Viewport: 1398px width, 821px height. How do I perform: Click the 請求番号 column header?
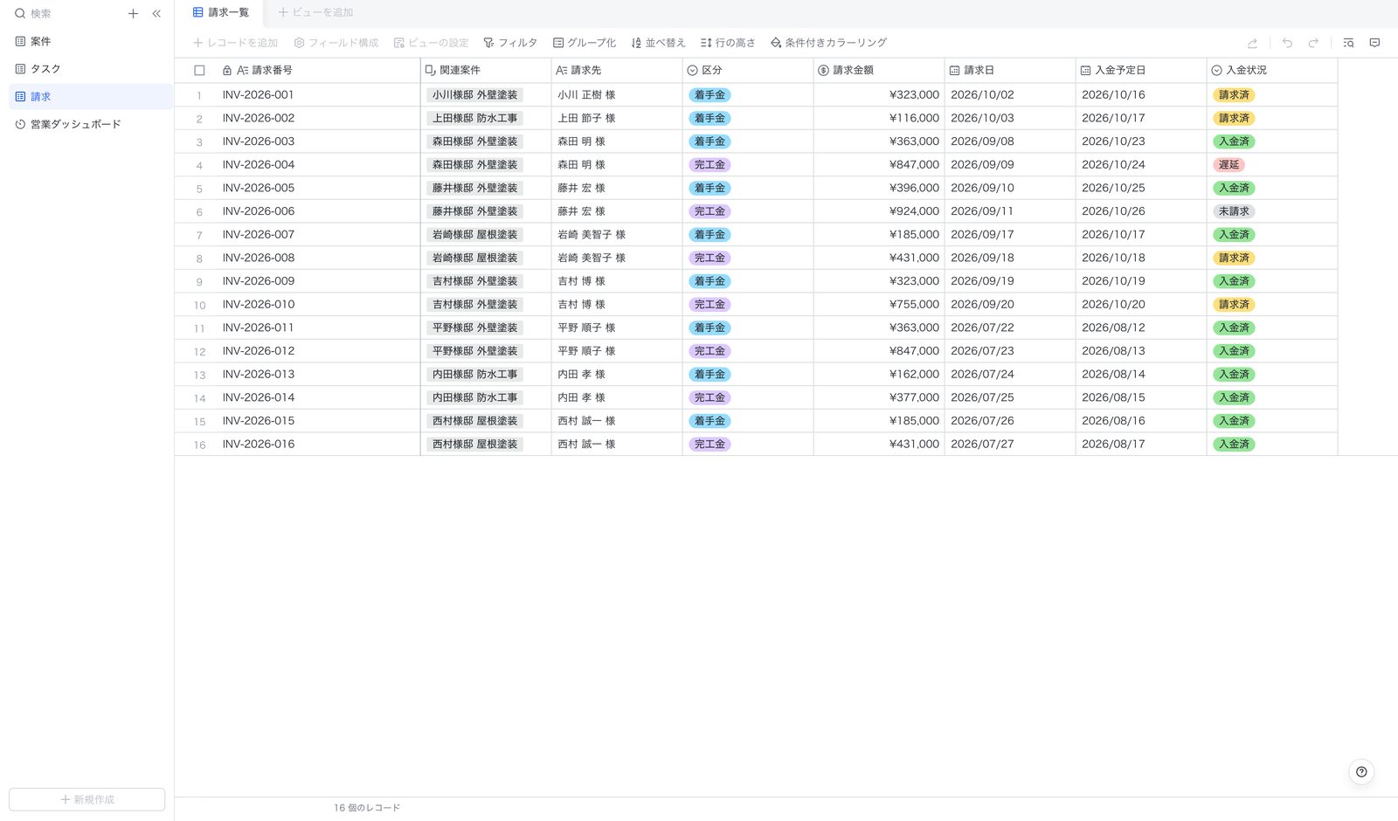point(319,71)
